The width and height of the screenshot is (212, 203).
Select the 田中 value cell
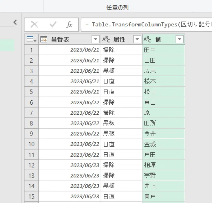[x=164, y=50]
